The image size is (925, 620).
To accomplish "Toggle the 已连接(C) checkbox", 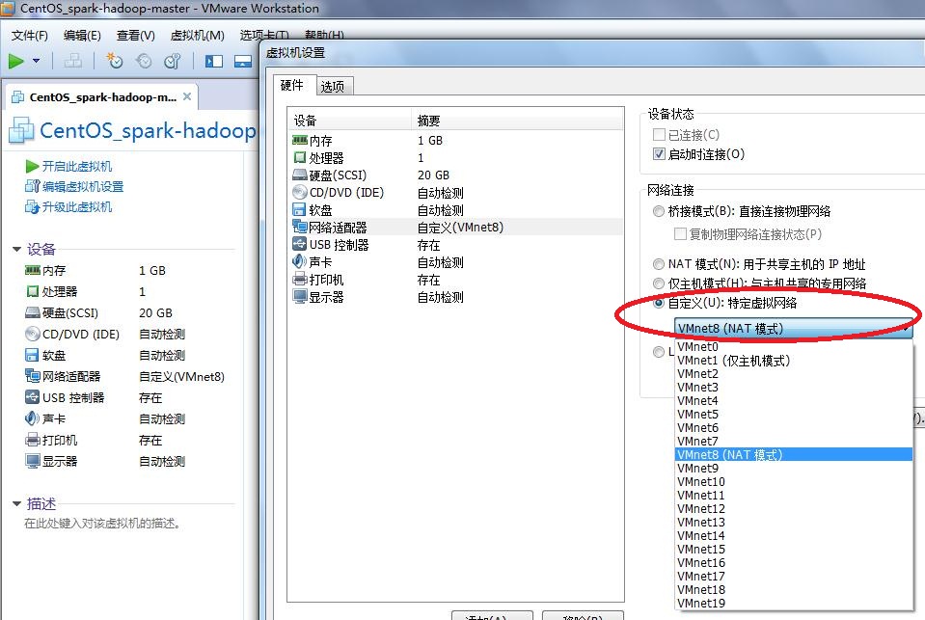I will click(659, 134).
